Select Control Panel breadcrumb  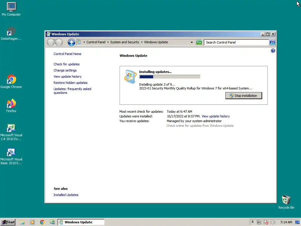click(96, 42)
